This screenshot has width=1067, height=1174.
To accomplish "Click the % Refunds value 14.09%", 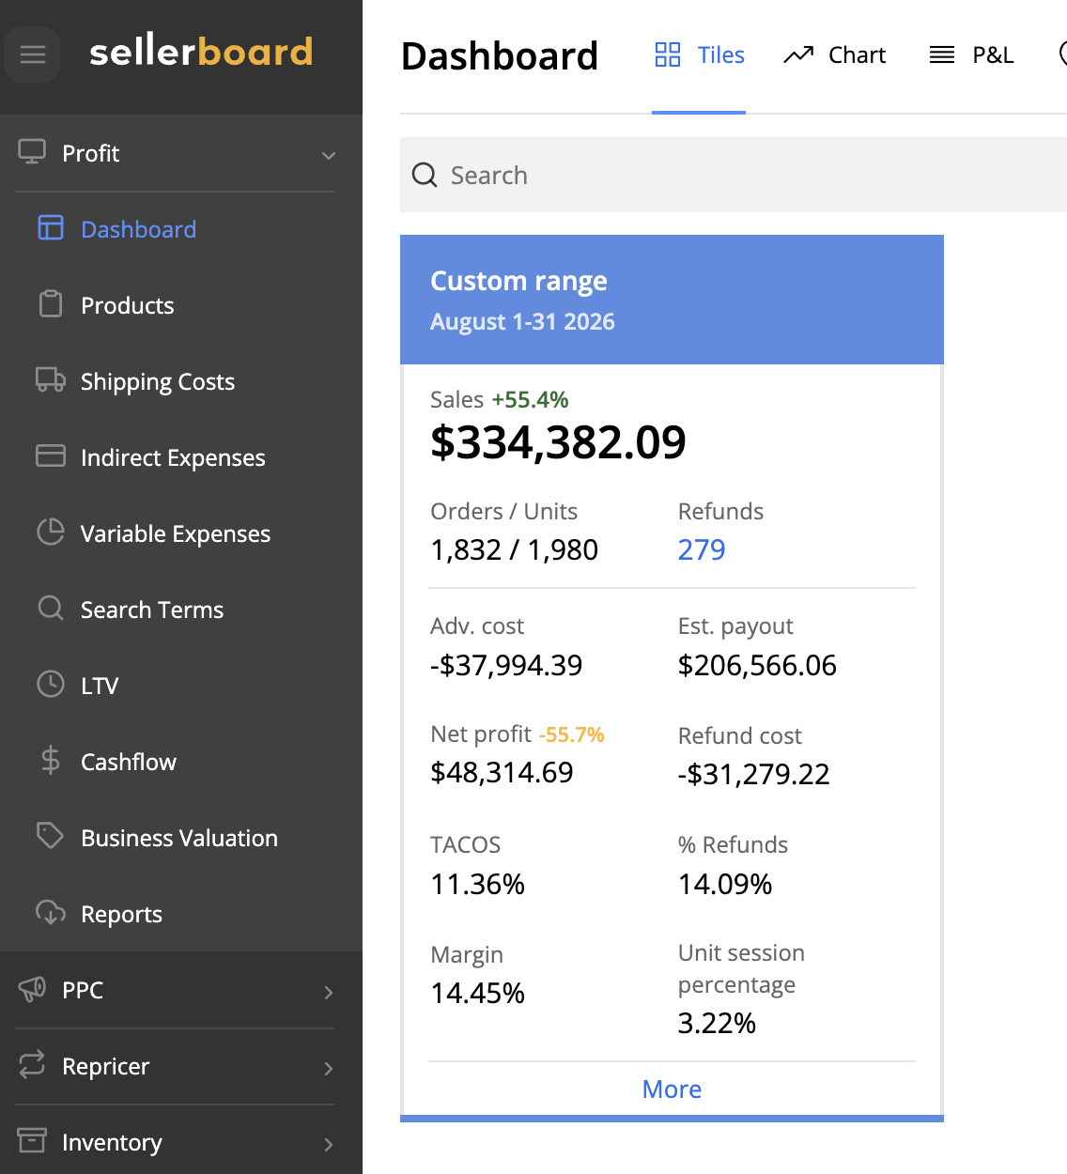I will pos(725,884).
